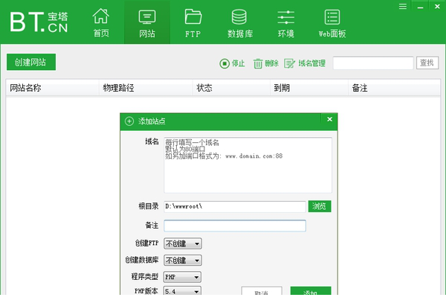Sort by 状态 column header
The width and height of the screenshot is (446, 306).
pyautogui.click(x=231, y=88)
